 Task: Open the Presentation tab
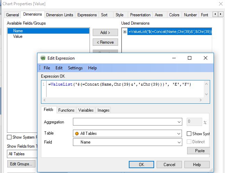click(140, 15)
